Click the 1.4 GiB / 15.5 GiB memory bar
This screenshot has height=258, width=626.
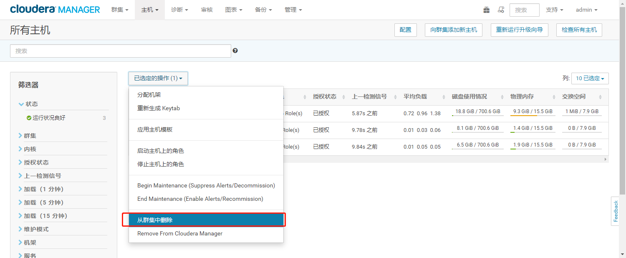coord(533,129)
